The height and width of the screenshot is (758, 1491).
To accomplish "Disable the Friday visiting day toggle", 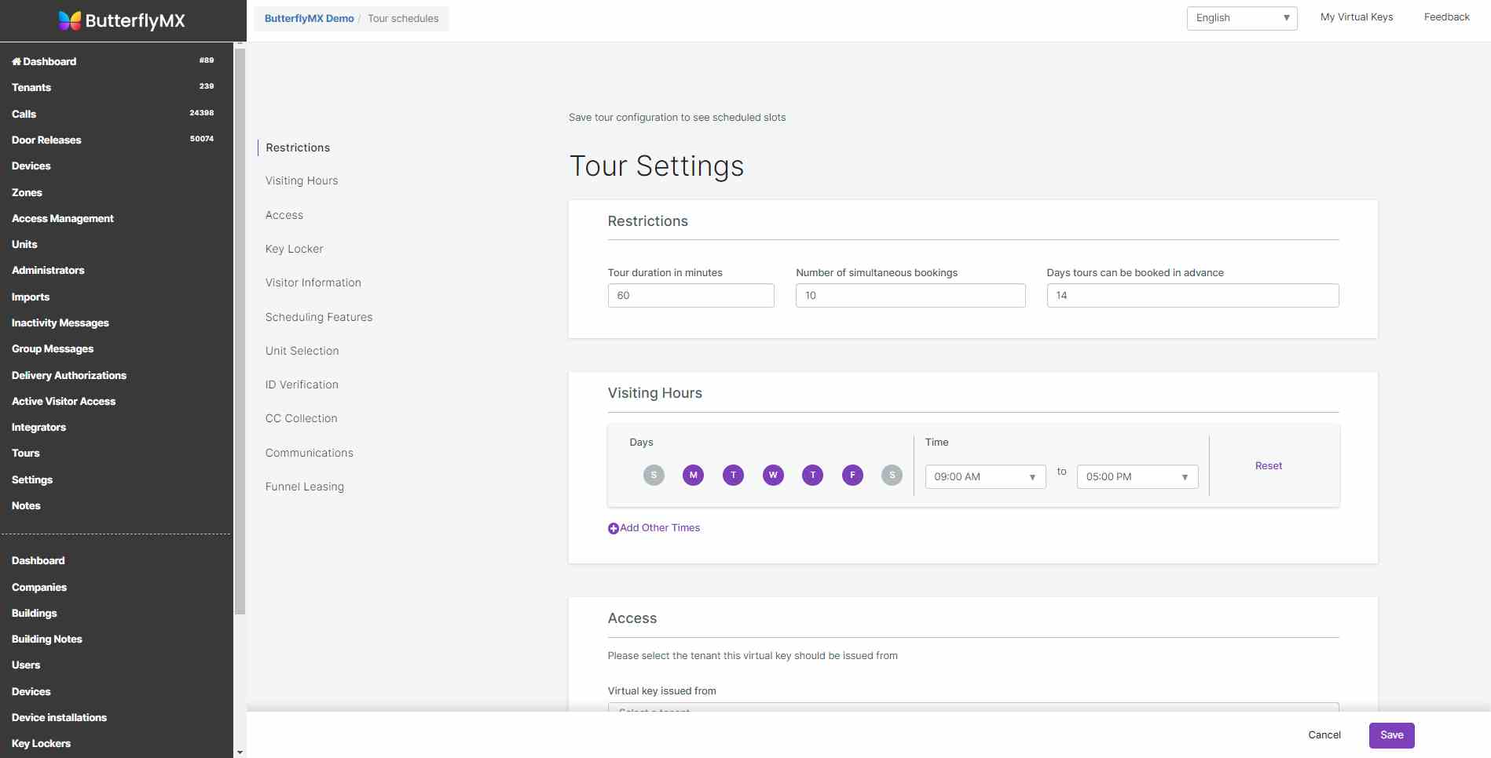I will [x=852, y=475].
